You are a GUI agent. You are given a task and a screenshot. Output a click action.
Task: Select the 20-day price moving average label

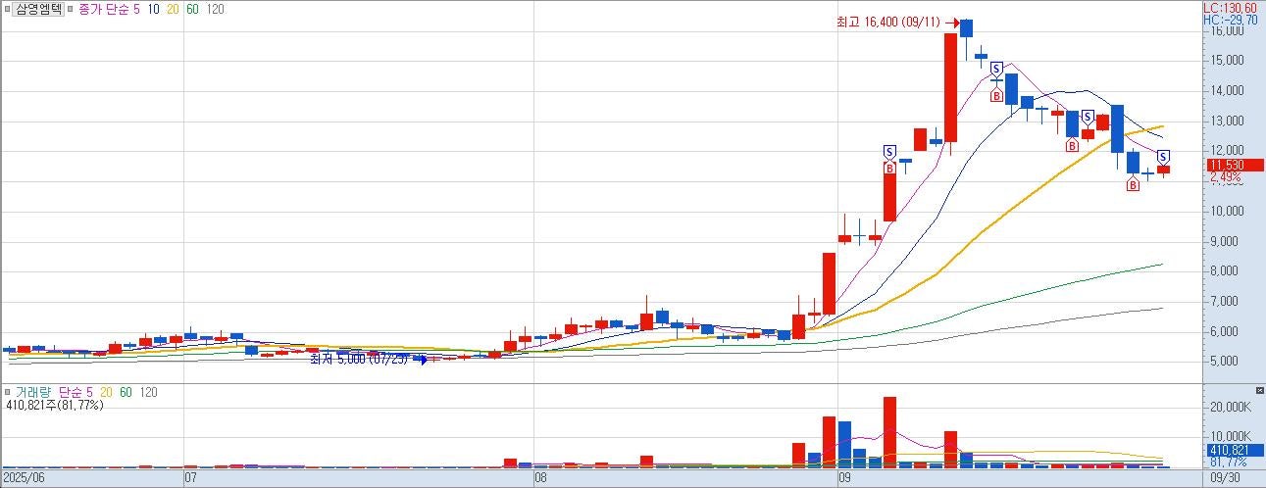pos(171,9)
